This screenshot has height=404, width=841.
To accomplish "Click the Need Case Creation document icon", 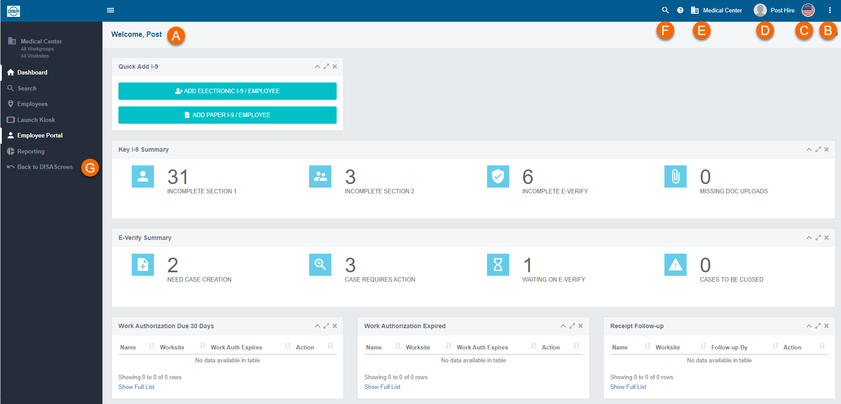I will click(x=143, y=265).
